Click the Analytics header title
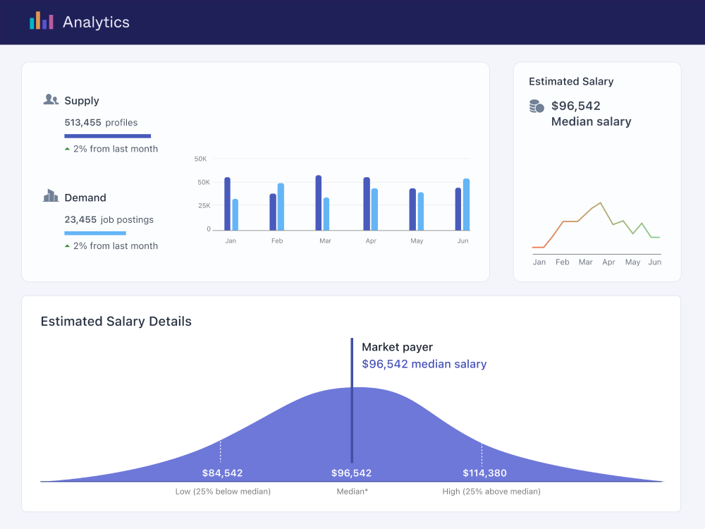 pos(96,22)
